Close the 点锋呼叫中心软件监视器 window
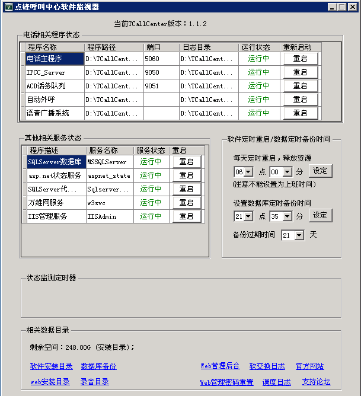 coord(353,7)
